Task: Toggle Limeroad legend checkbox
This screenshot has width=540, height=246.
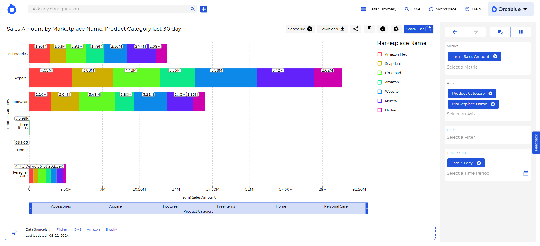Action: (380, 73)
